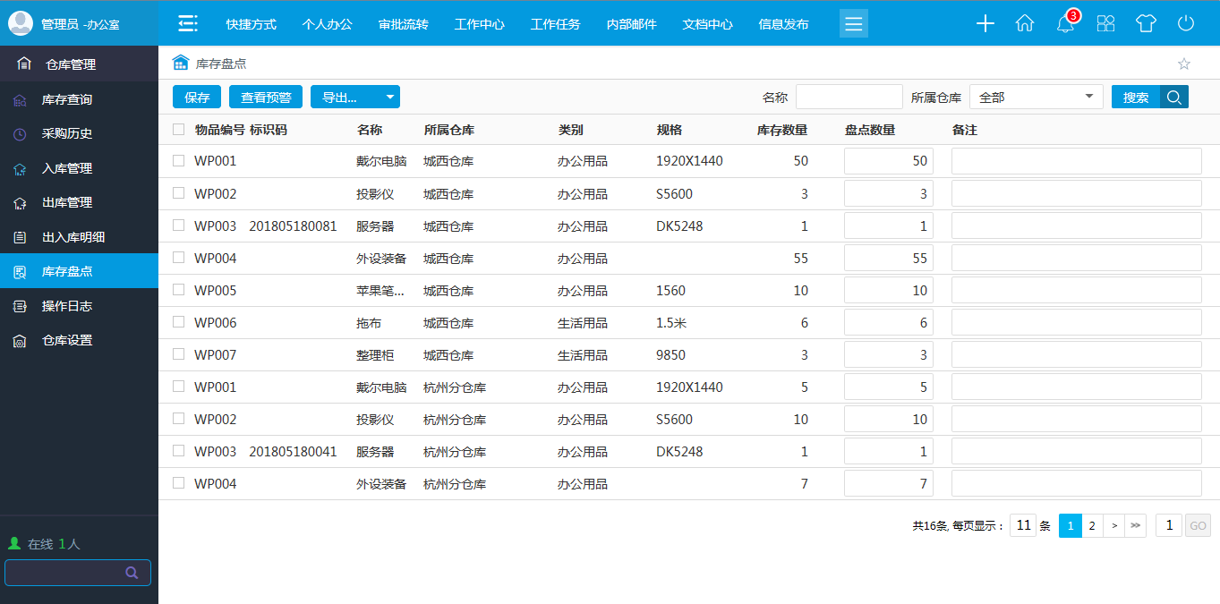Click the star to favorite 库存盘点 page
This screenshot has height=604, width=1220.
(1184, 64)
